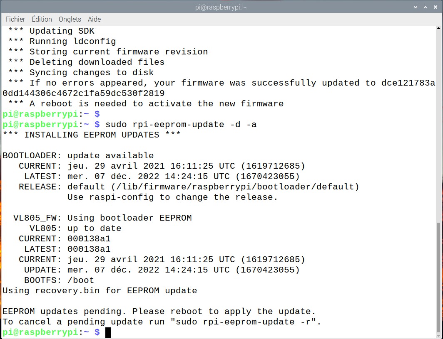Click 'EEPROM updates pending' message line
Image resolution: width=443 pixels, height=339 pixels.
coord(159,312)
